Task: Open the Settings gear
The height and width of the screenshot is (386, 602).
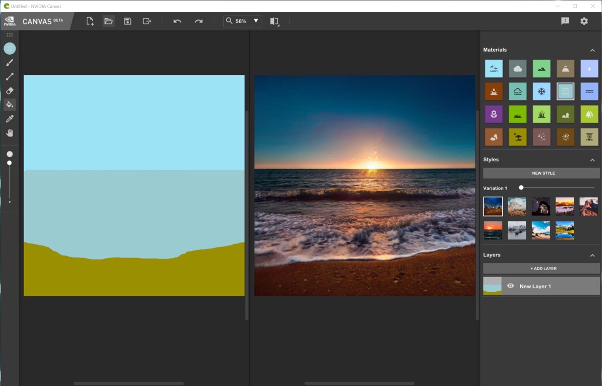Action: [584, 21]
